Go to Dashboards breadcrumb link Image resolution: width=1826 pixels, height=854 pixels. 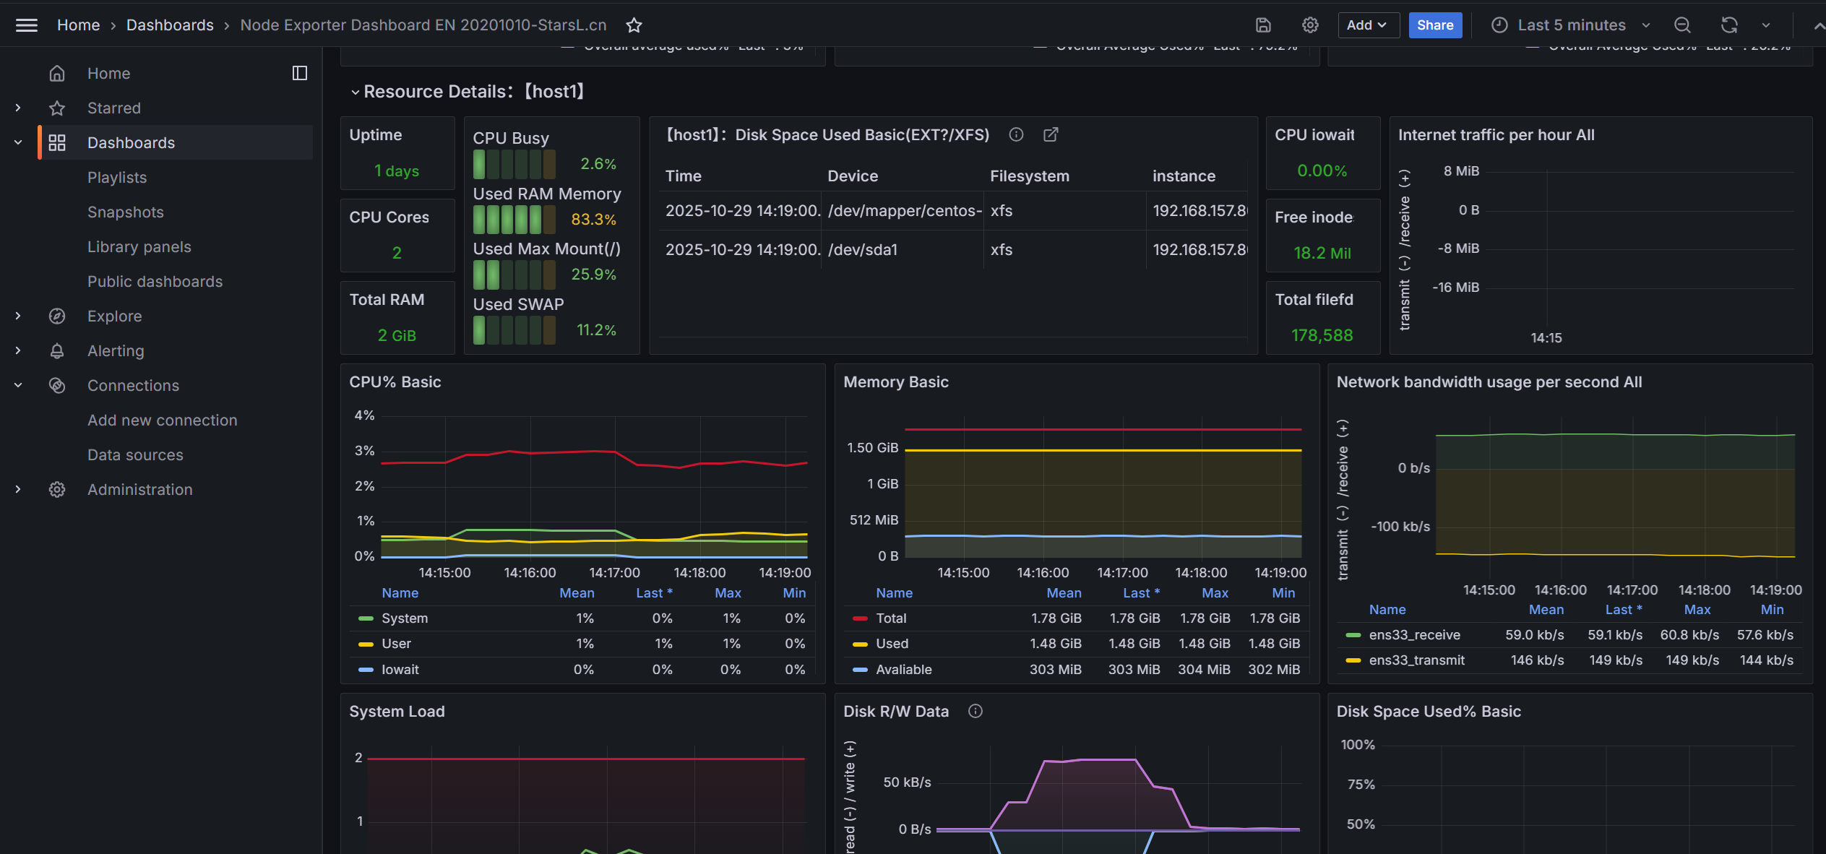[x=170, y=25]
